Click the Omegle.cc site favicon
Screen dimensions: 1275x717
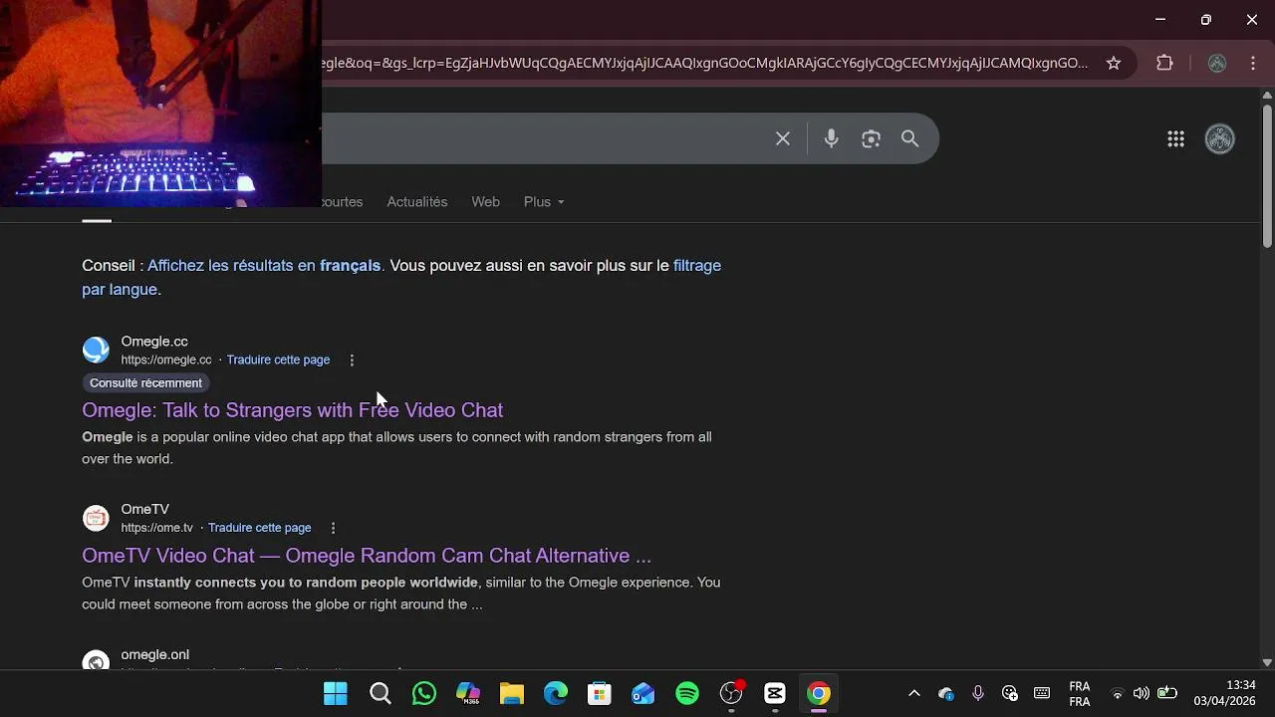(96, 350)
